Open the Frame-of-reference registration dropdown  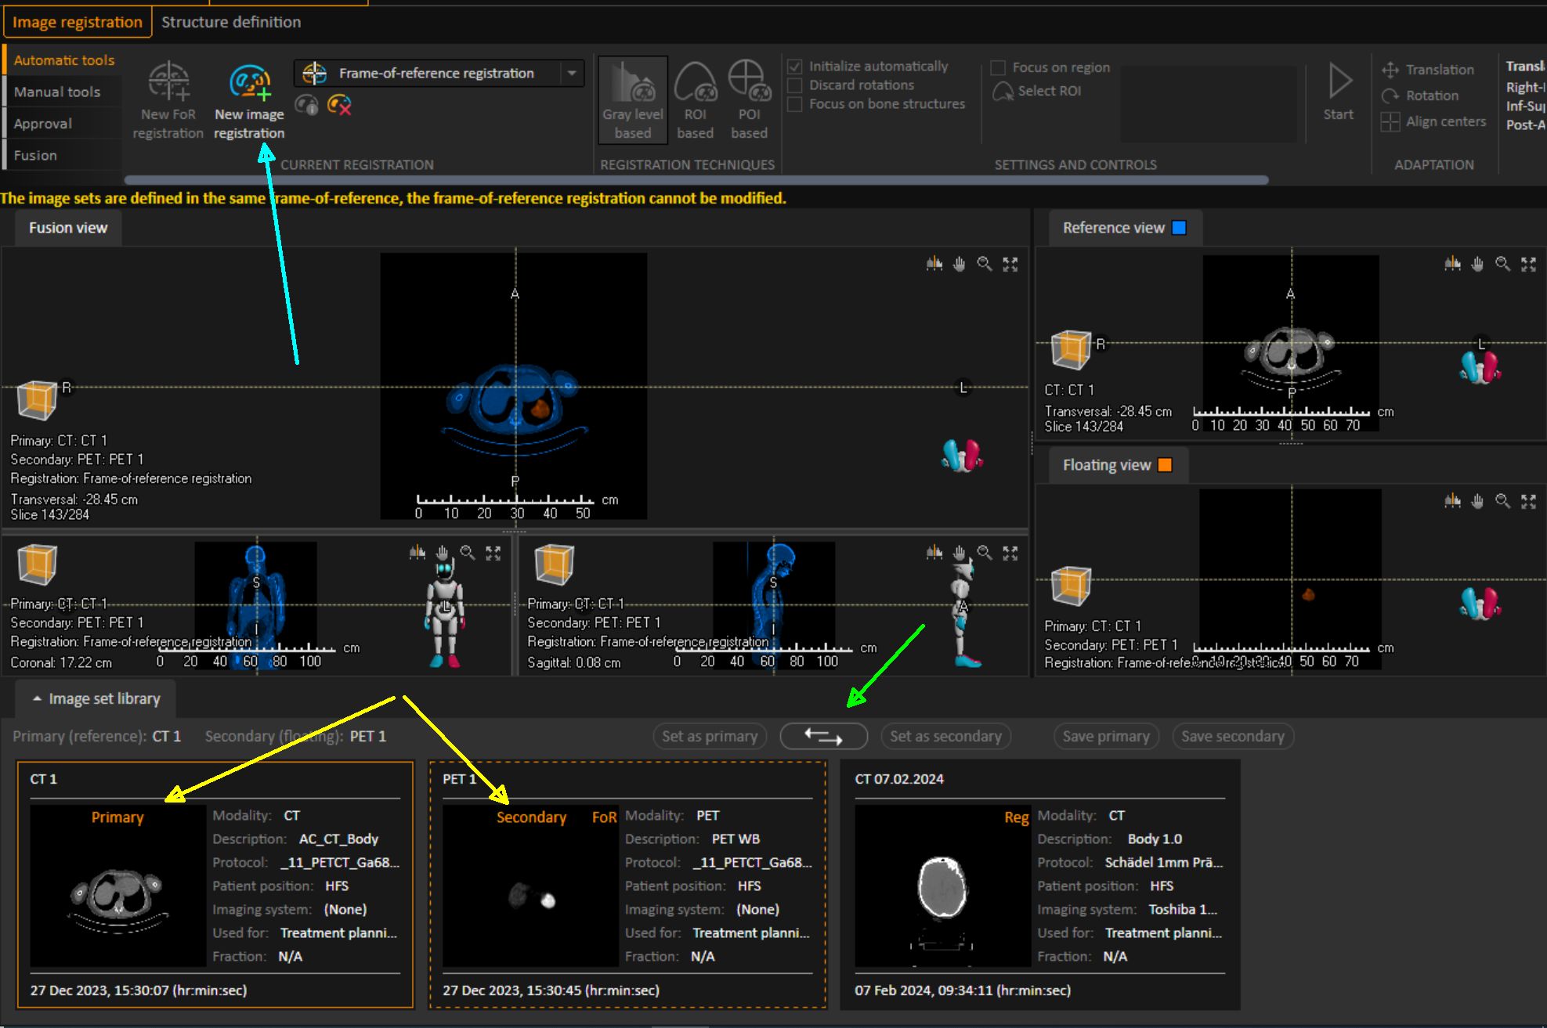(x=572, y=74)
